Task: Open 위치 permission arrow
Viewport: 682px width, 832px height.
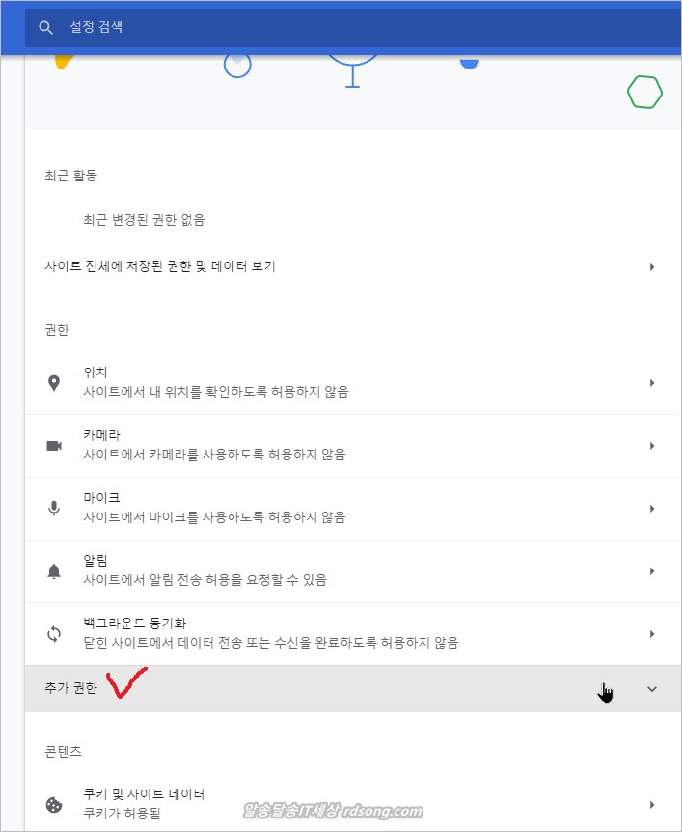Action: coord(652,383)
